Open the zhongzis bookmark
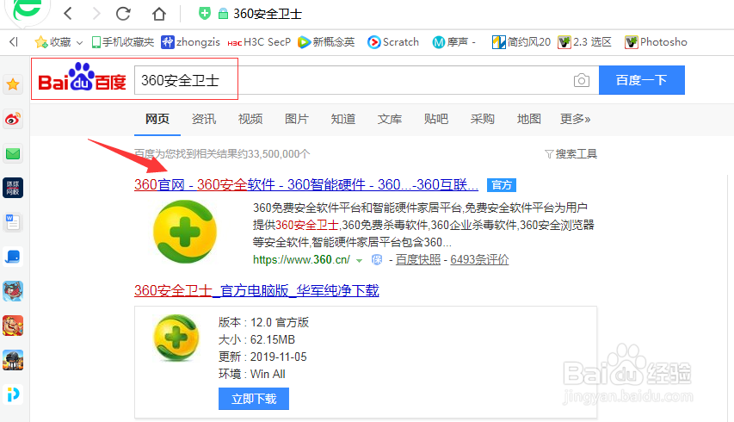Viewport: 734px width, 422px height. (190, 42)
